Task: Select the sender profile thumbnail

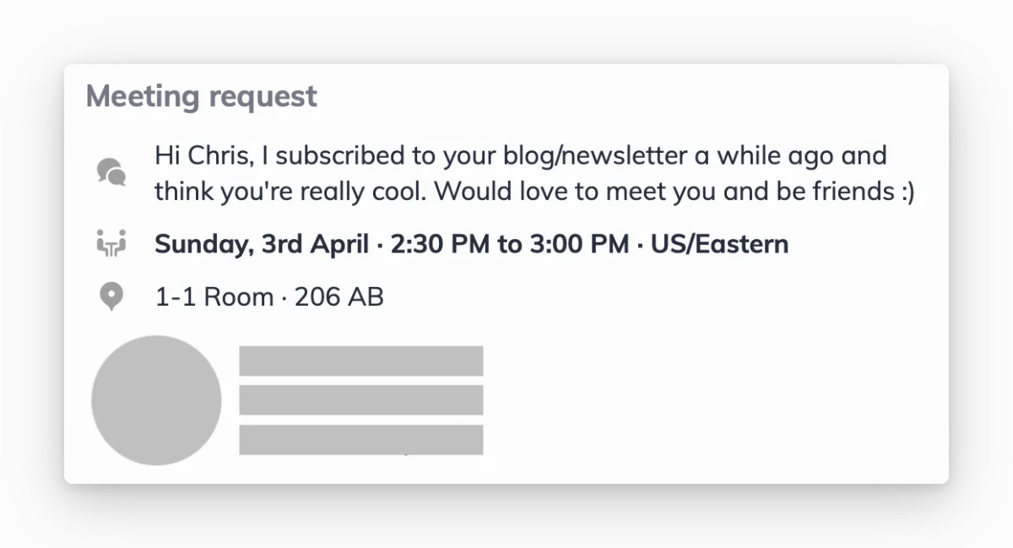Action: pos(156,399)
